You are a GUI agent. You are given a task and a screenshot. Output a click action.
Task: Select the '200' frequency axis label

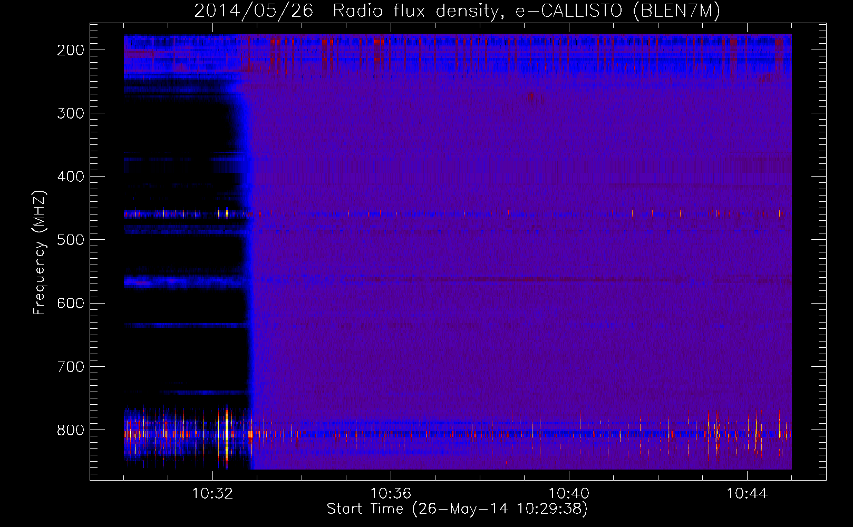(71, 50)
